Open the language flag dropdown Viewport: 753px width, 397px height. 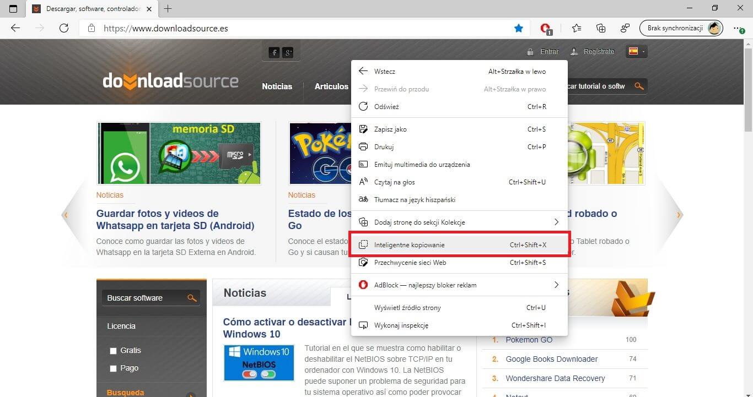click(x=636, y=51)
